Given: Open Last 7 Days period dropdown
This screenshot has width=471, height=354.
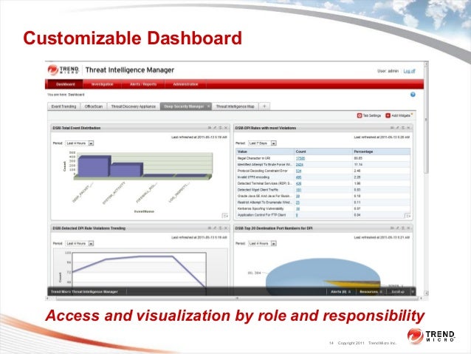Looking at the screenshot, I should click(262, 143).
